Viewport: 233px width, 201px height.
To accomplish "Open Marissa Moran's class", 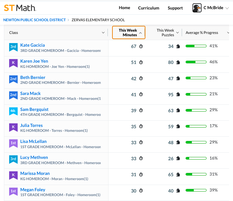I will coord(35,173).
